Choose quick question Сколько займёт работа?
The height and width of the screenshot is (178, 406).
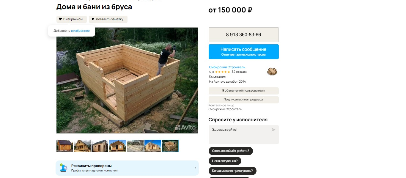[x=231, y=151]
